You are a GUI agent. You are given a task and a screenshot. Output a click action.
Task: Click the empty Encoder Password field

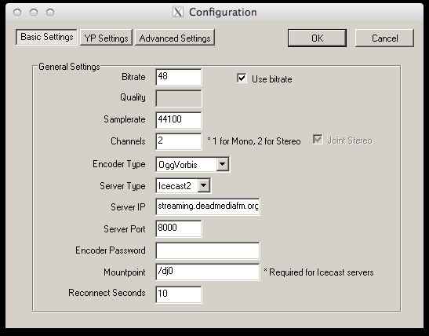point(208,250)
